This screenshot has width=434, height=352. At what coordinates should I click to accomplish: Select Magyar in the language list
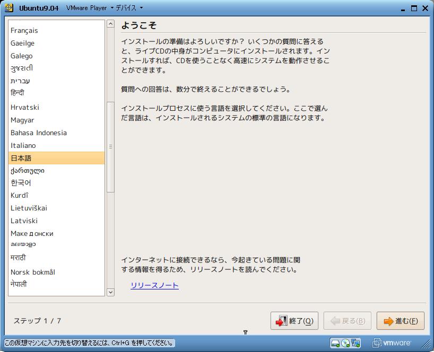coord(56,120)
